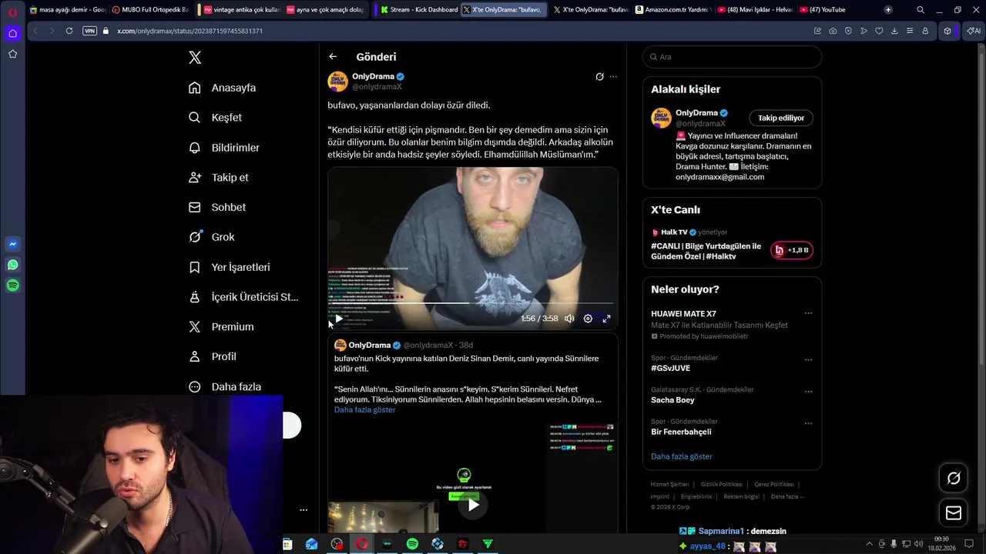Expand Daha fazla menu
The image size is (986, 554).
(224, 387)
